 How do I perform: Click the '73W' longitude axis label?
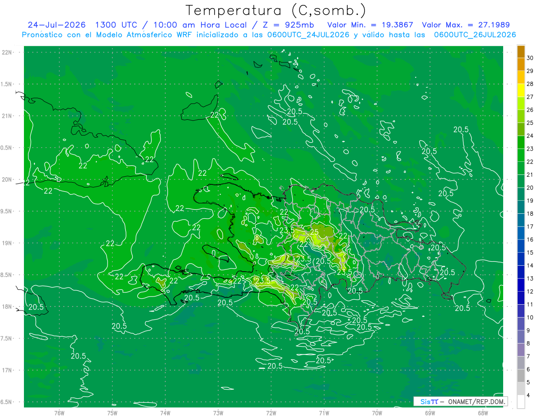218,413
